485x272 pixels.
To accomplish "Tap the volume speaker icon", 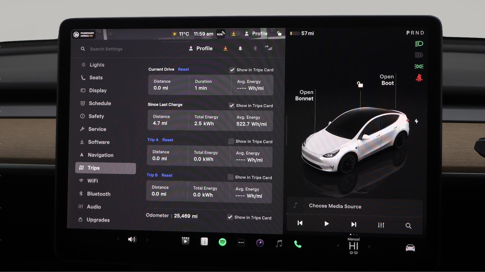I will [132, 239].
